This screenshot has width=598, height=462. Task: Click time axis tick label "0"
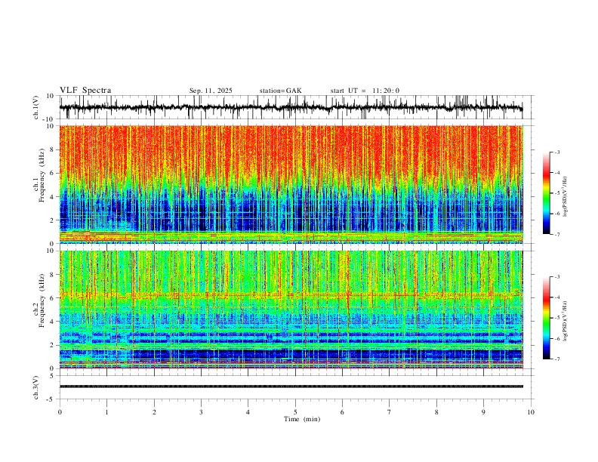click(60, 412)
